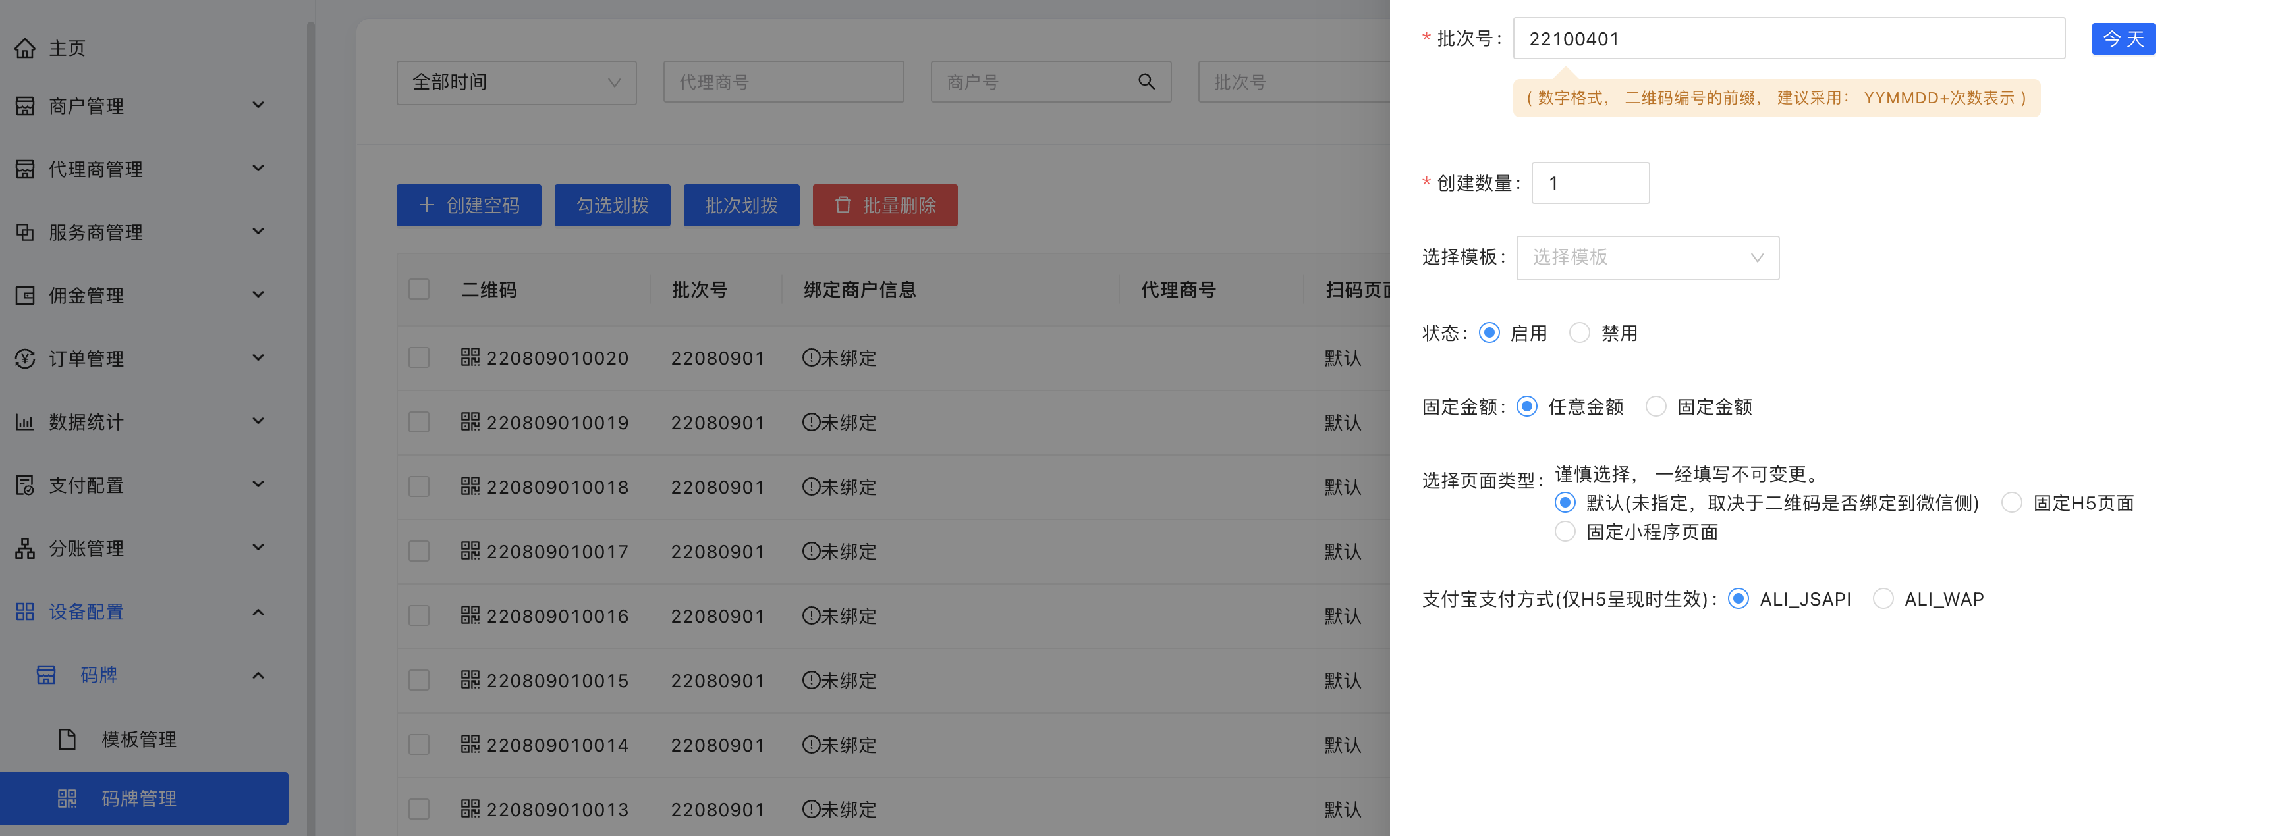Check the row checkbox for 220809010019
This screenshot has height=836, width=2282.
click(x=419, y=423)
